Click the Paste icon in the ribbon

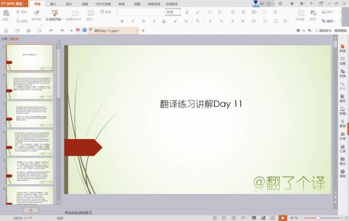[x=6, y=13]
